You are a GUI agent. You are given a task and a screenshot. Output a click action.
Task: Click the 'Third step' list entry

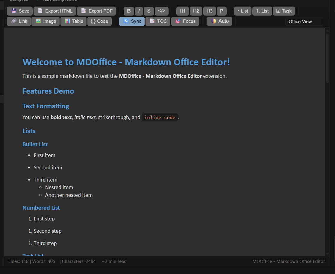[45, 243]
